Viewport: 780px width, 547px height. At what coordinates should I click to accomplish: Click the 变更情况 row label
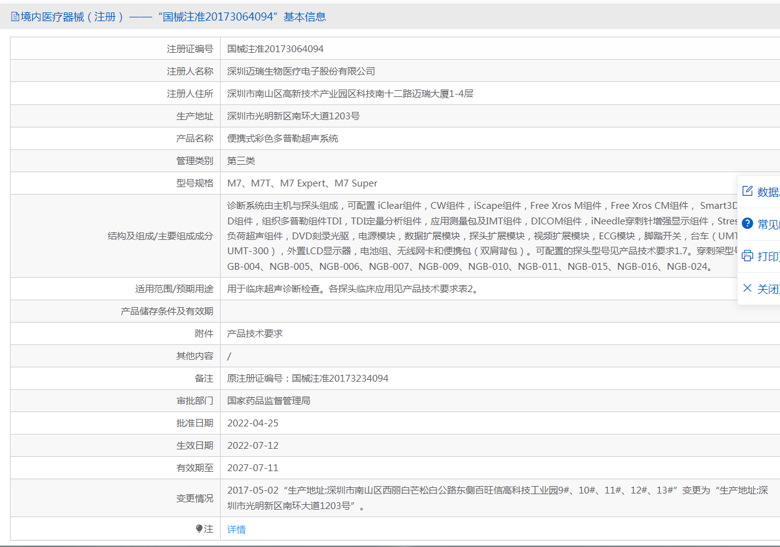pos(195,499)
